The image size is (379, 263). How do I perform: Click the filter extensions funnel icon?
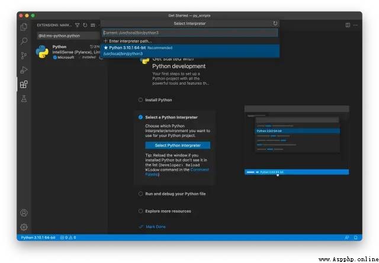77,25
